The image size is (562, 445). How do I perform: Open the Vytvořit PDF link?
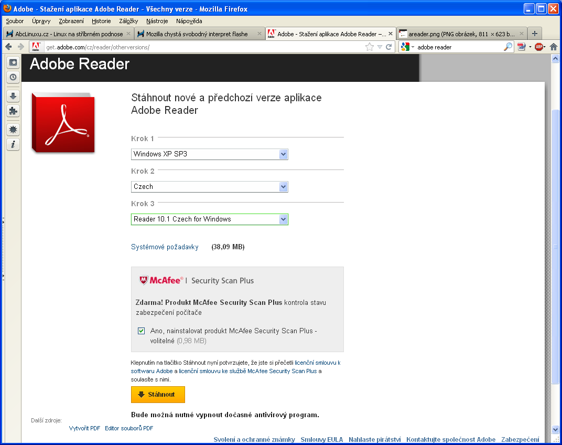click(84, 428)
